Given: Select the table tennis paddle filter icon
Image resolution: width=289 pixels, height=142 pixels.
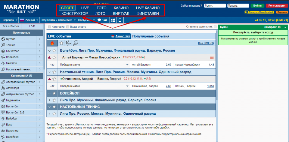Looking at the screenshot, I should click(x=75, y=43).
